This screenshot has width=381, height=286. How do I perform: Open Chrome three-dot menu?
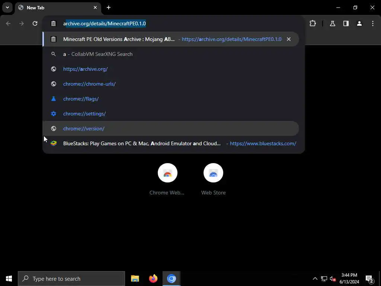tap(373, 23)
